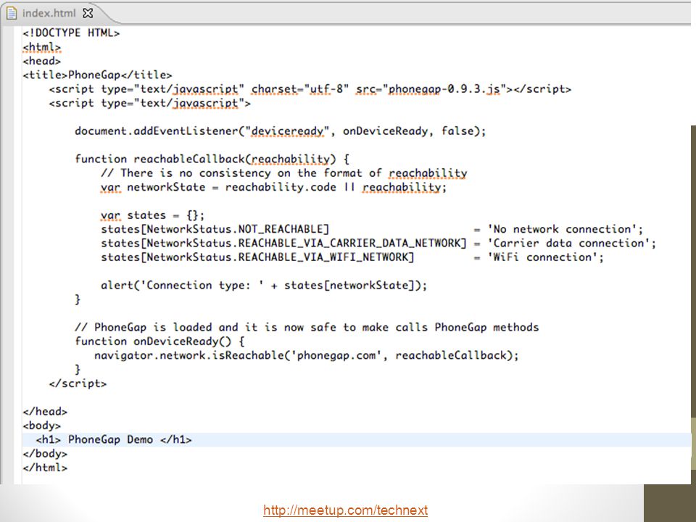This screenshot has width=696, height=522.
Task: Click the NetworkStatus.NOT_REACHABLE line
Action: tap(372, 230)
